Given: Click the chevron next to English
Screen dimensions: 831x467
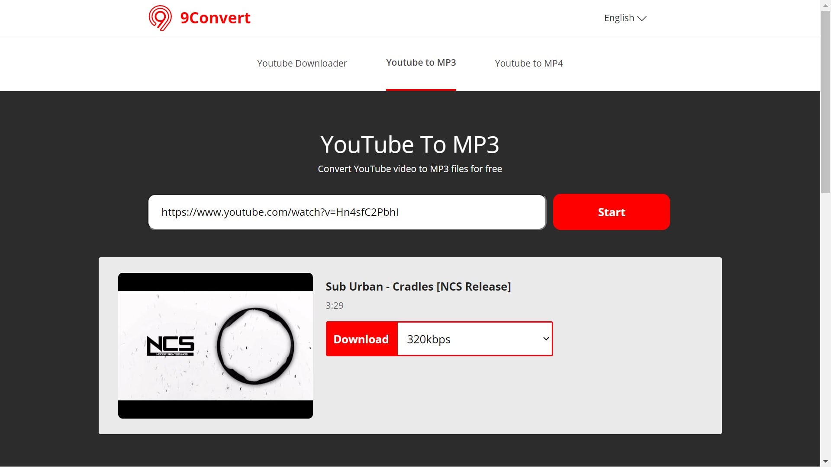Looking at the screenshot, I should click(642, 19).
